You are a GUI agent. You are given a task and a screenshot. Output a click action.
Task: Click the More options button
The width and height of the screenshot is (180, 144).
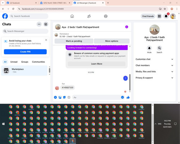[112, 41]
